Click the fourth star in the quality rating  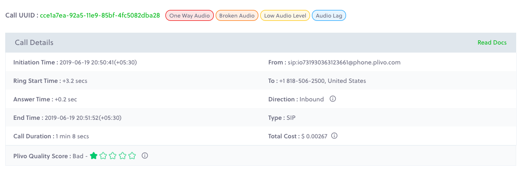click(x=123, y=155)
